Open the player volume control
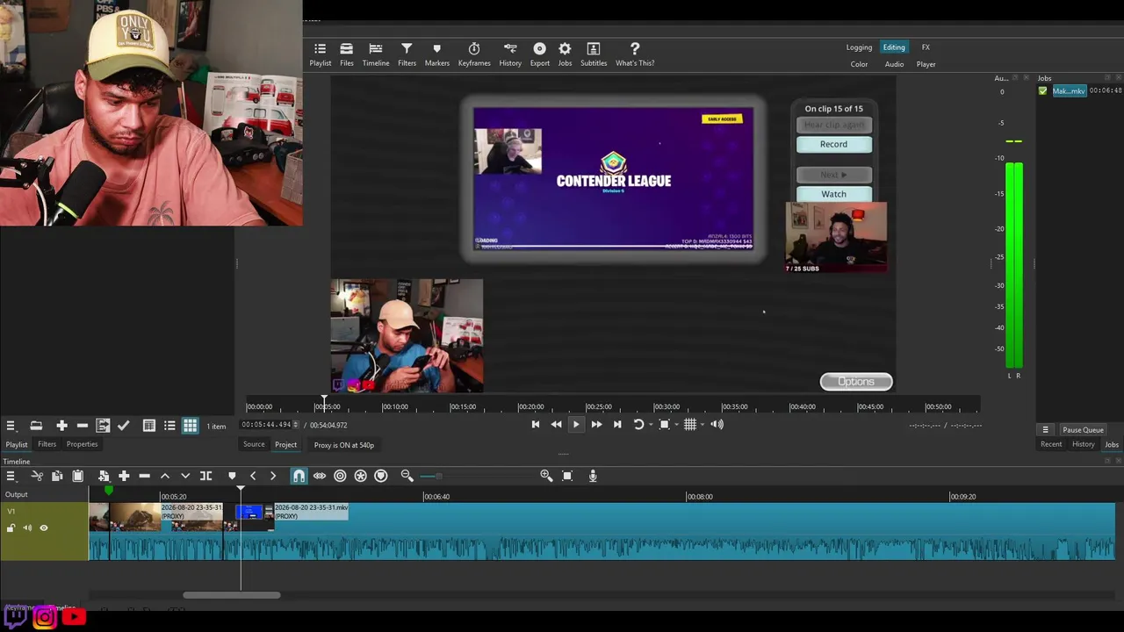The image size is (1124, 632). click(717, 425)
